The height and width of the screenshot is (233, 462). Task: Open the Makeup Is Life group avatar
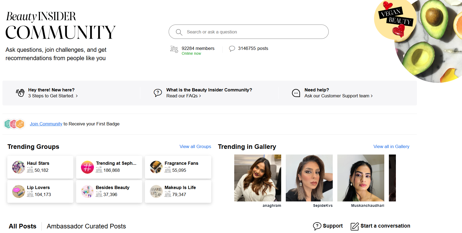point(156,191)
